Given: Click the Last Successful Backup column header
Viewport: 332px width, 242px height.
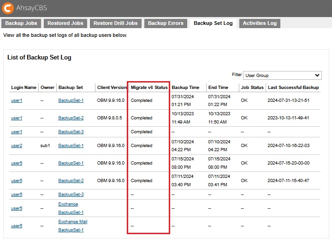Looking at the screenshot, I should click(x=293, y=87).
